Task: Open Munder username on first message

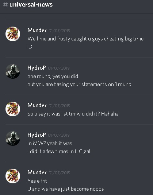Action: [37, 30]
